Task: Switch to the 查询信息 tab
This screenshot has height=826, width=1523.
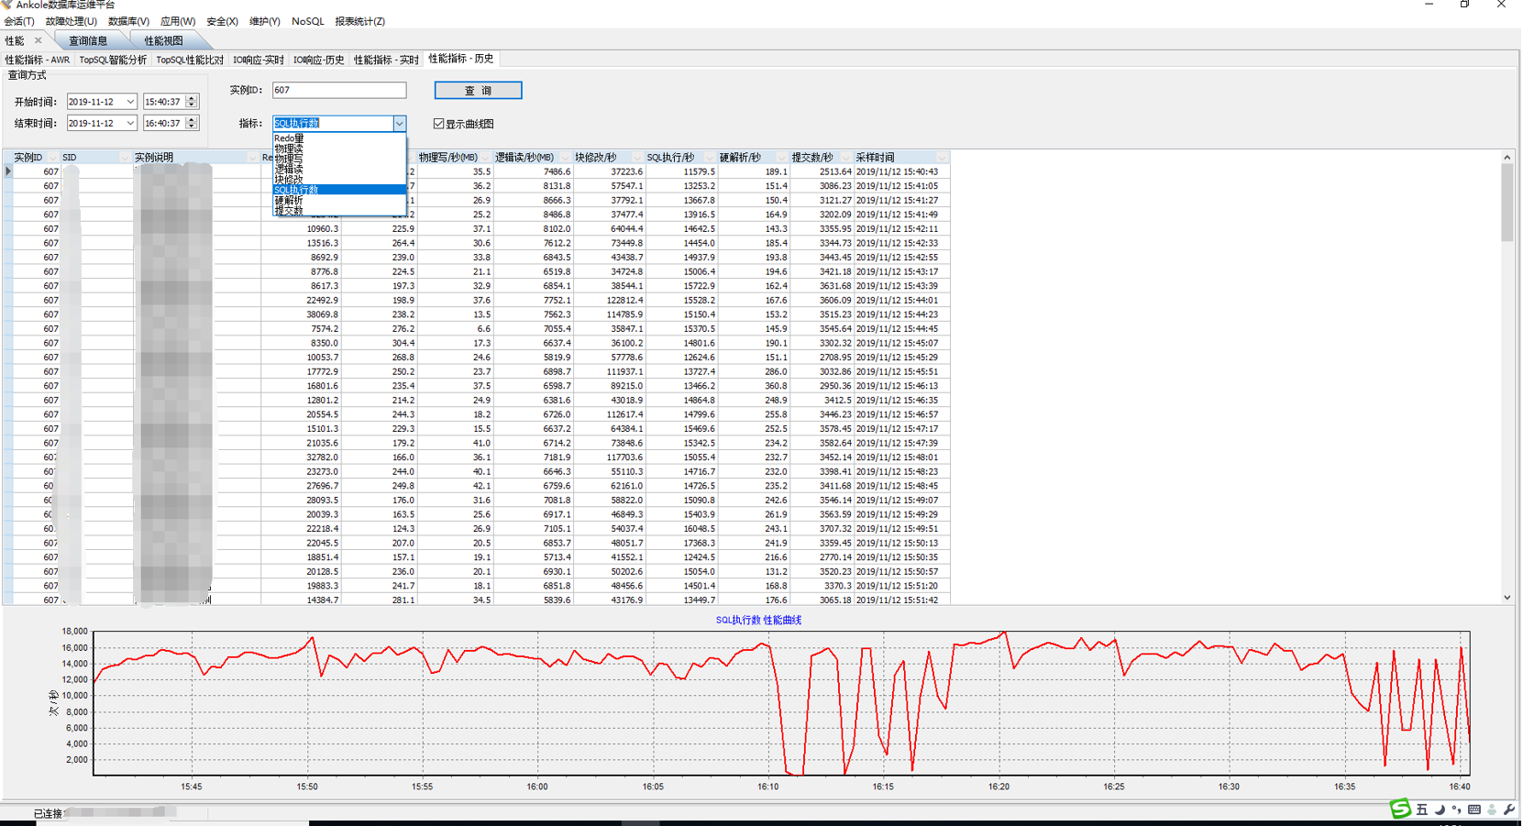Action: pyautogui.click(x=88, y=40)
